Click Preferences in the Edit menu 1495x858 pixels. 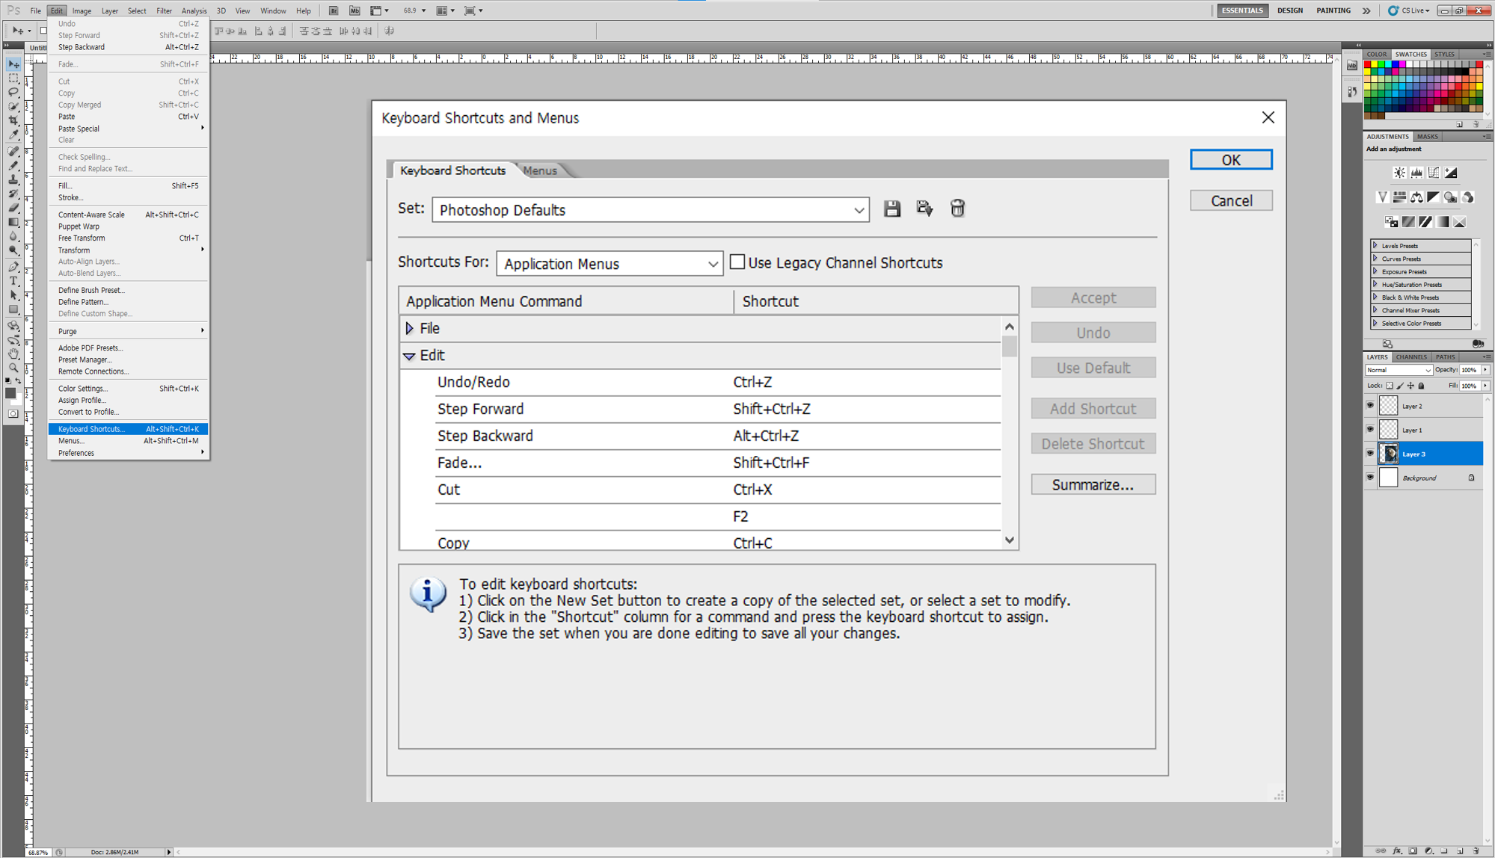[x=76, y=453]
